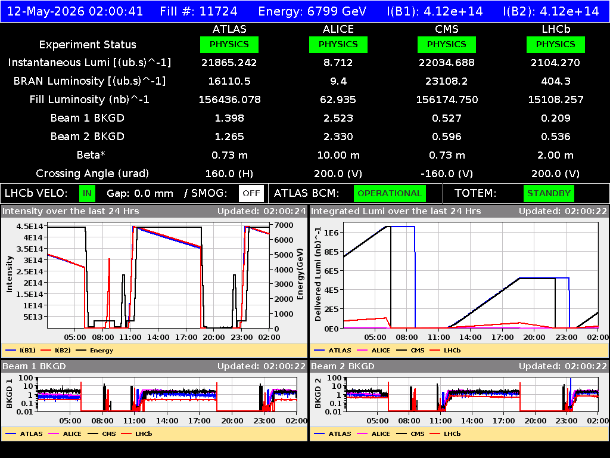Click the 'Gap: 0.0 mm' text
Image resolution: width=610 pixels, height=458 pixels.
(x=140, y=194)
